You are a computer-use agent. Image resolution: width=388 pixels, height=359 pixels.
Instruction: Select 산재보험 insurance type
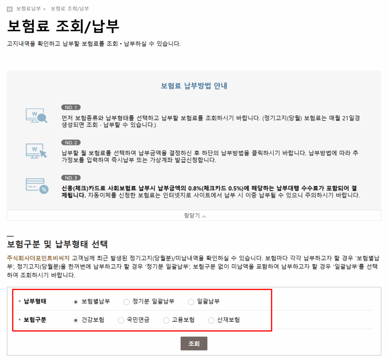(x=211, y=320)
